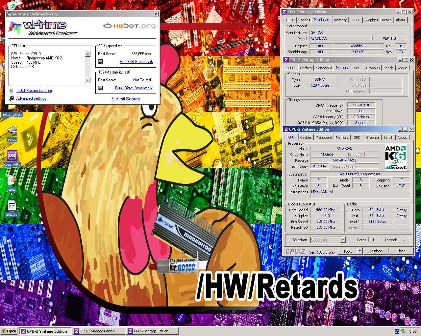This screenshot has height=336, width=421.
Task: Switch to second CPU-Z Vintage Edition taskbar button
Action: point(99,331)
